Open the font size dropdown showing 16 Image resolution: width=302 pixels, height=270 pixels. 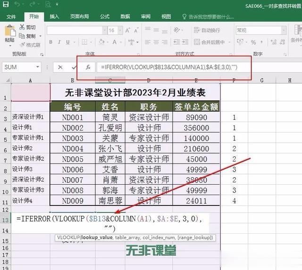point(120,30)
